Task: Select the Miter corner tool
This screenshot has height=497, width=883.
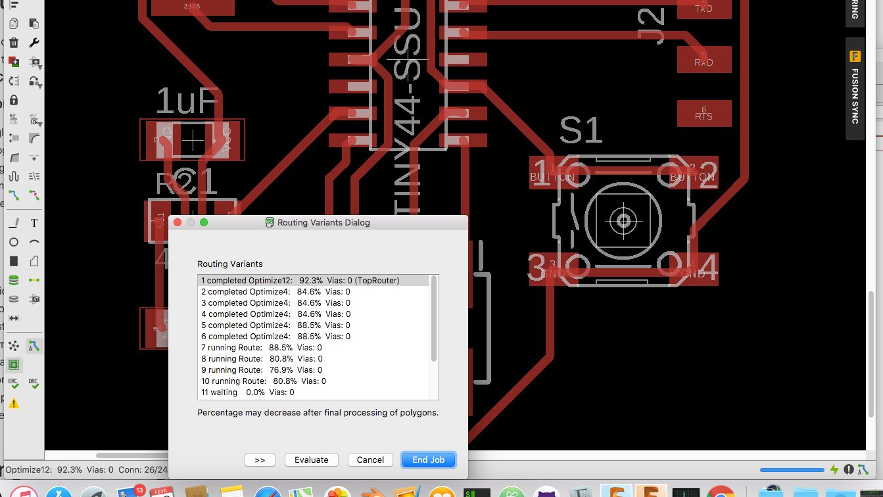Action: coord(34,138)
